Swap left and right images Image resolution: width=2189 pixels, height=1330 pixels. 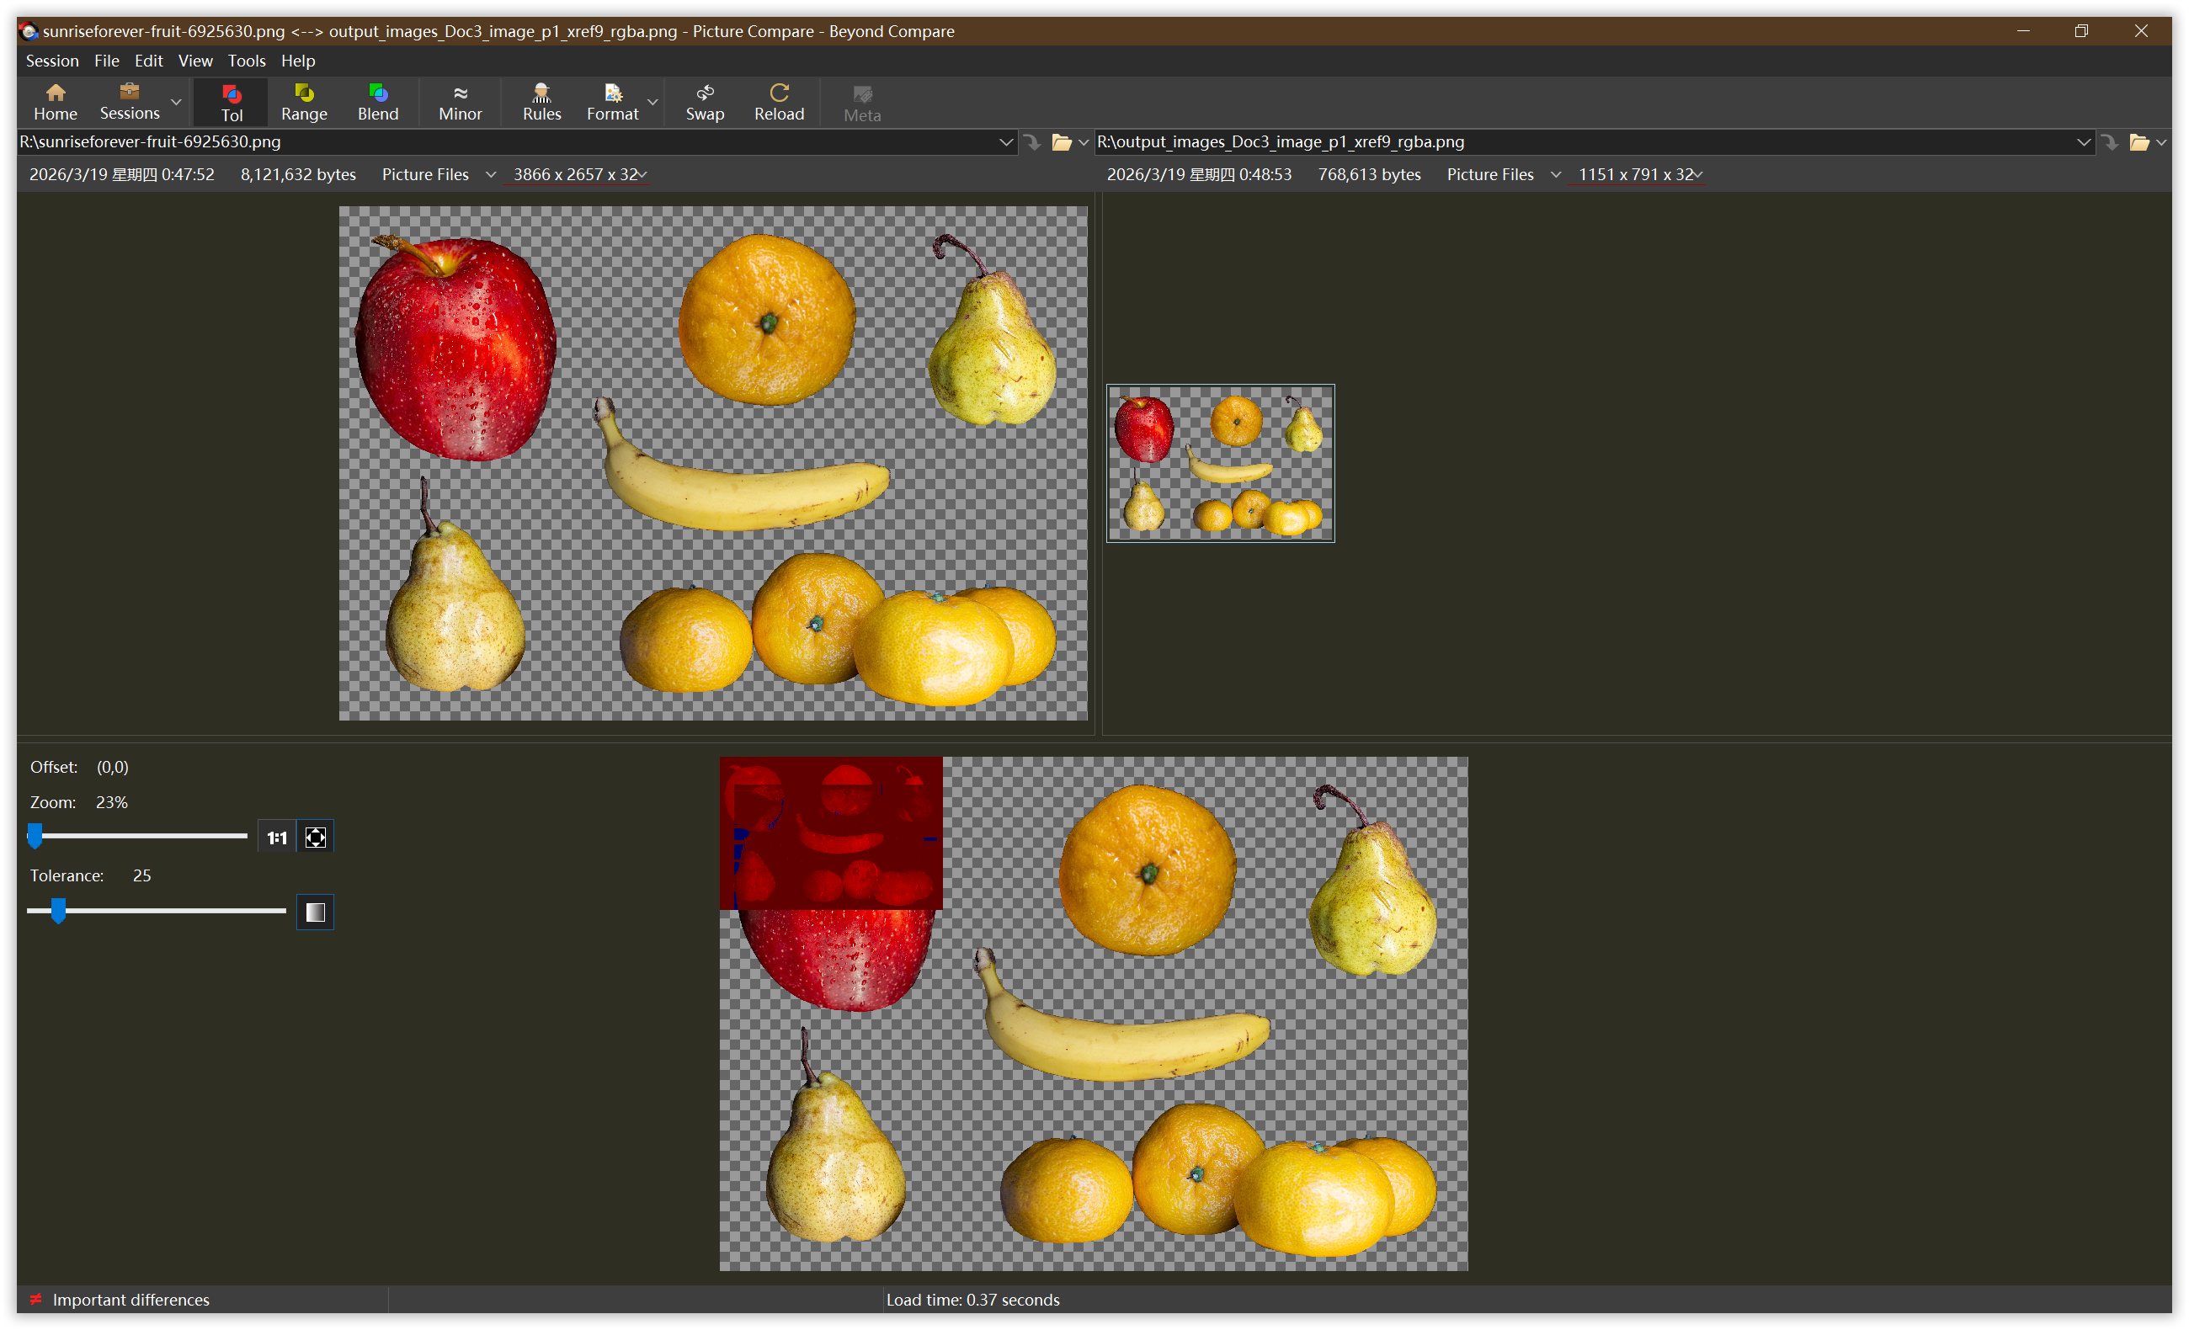[x=705, y=101]
